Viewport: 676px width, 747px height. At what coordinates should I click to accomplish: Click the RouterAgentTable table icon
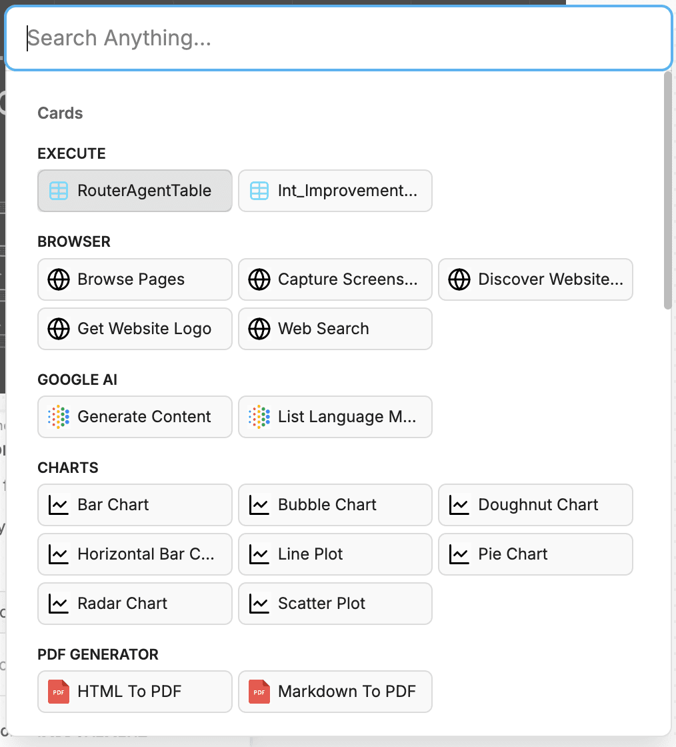[59, 191]
